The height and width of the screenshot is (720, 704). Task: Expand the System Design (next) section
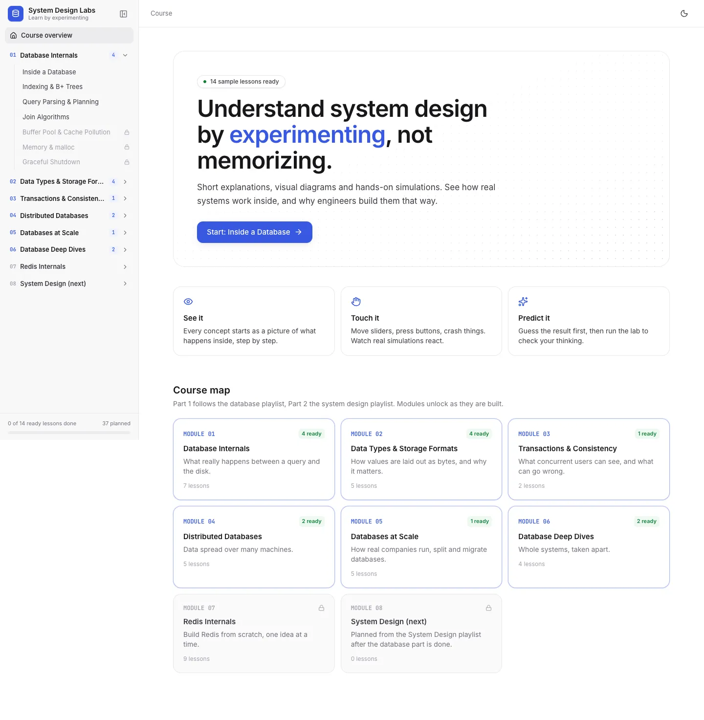pyautogui.click(x=125, y=284)
